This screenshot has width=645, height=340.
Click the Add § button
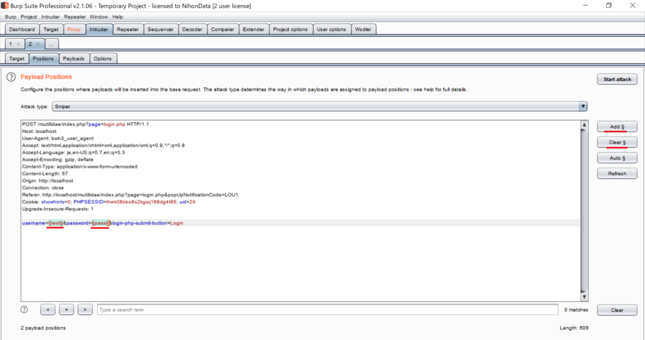pyautogui.click(x=617, y=127)
